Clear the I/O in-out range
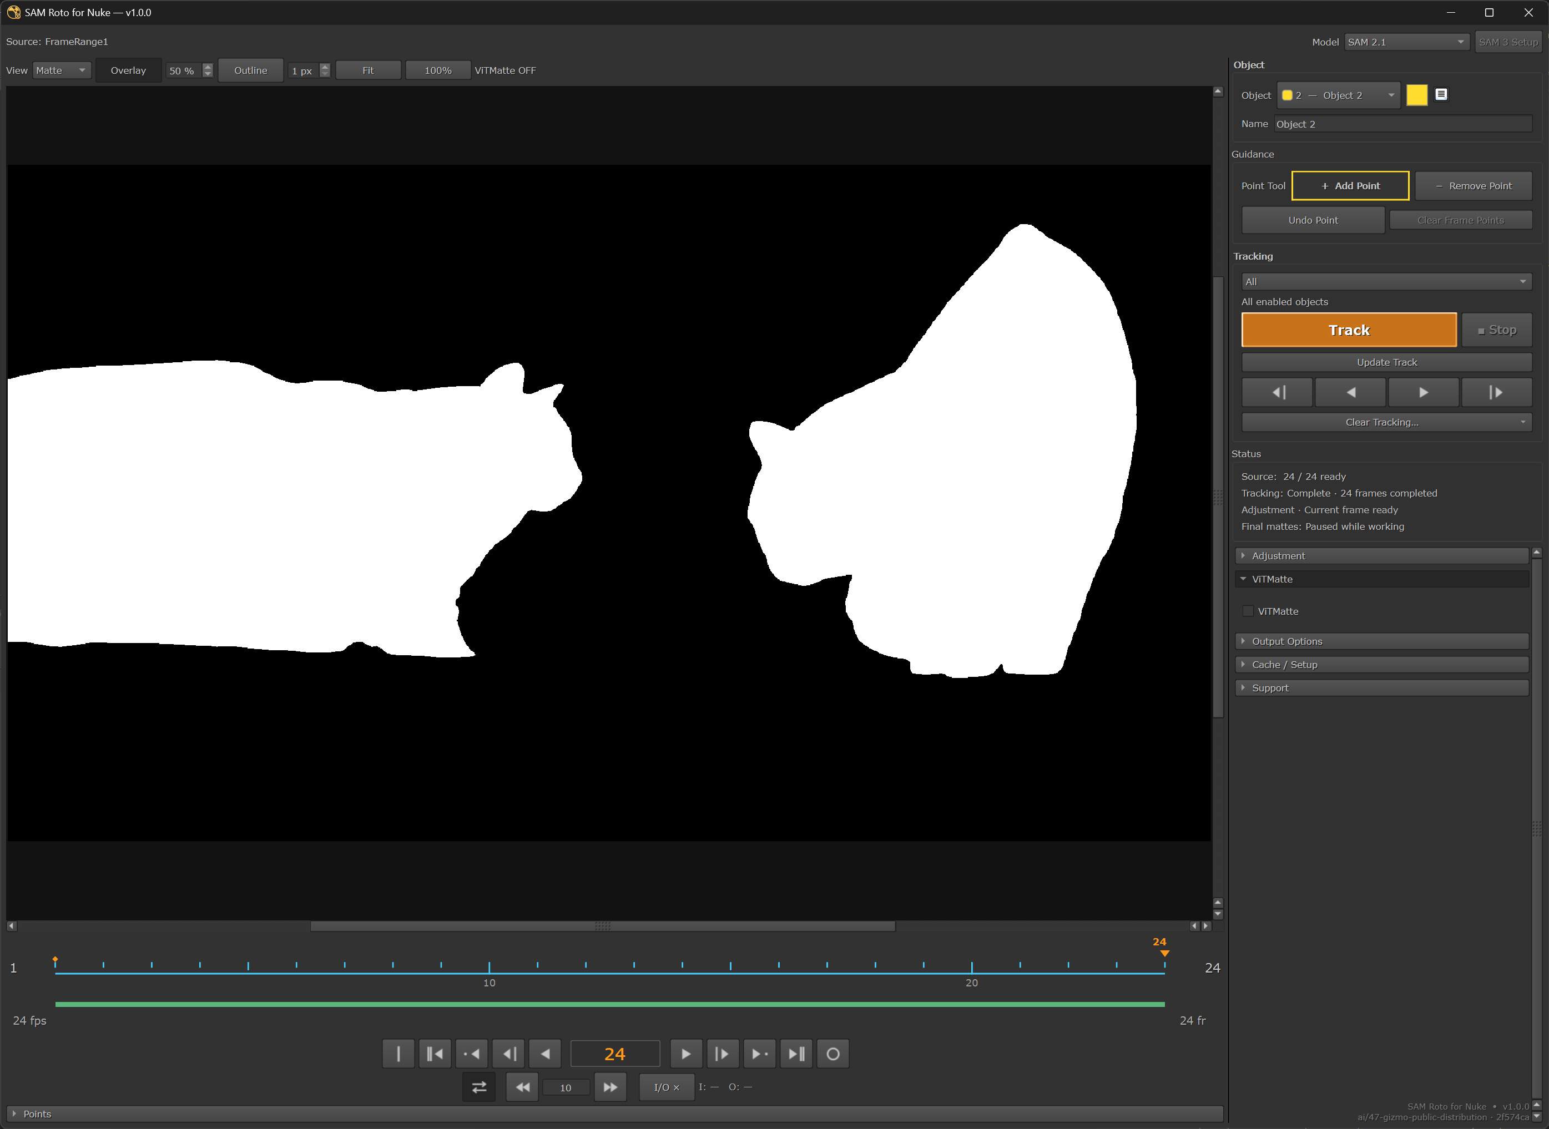Screen dimensions: 1549x1129 pos(667,1087)
